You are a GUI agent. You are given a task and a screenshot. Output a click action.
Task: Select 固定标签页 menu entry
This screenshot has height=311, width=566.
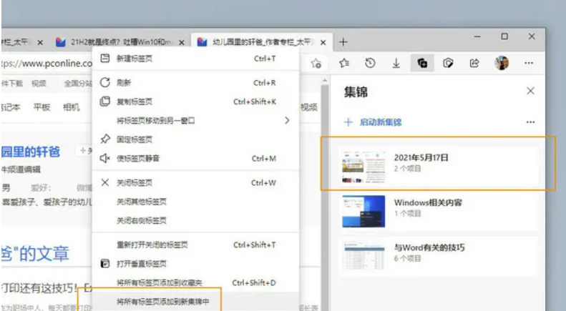195,139
